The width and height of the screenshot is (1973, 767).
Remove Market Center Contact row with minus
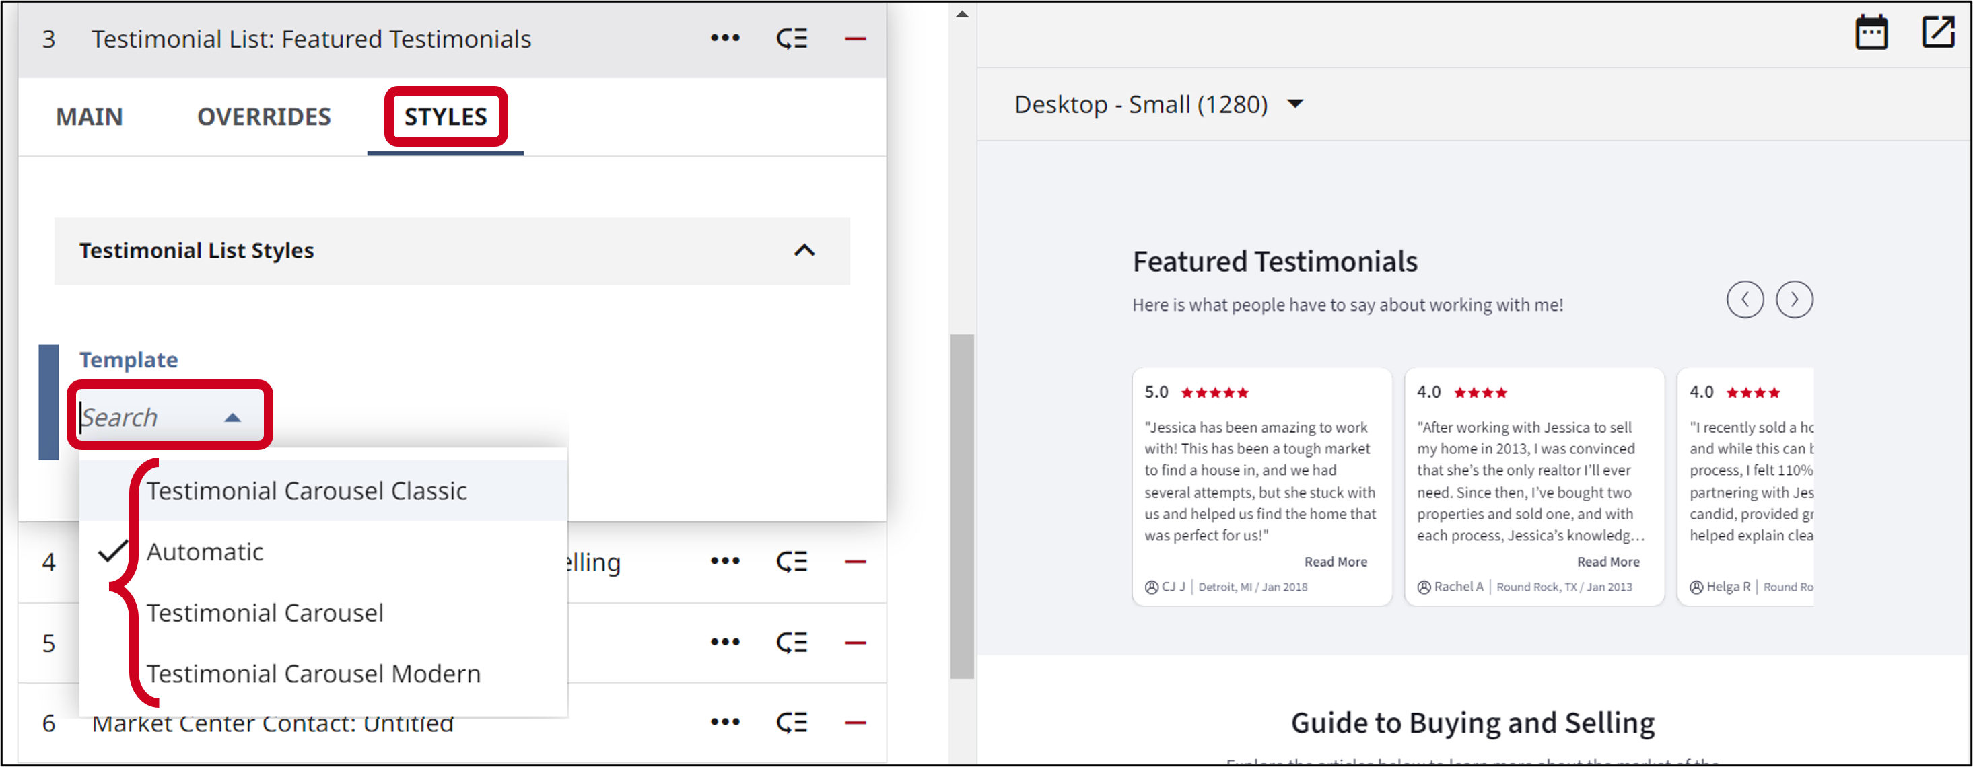(856, 723)
